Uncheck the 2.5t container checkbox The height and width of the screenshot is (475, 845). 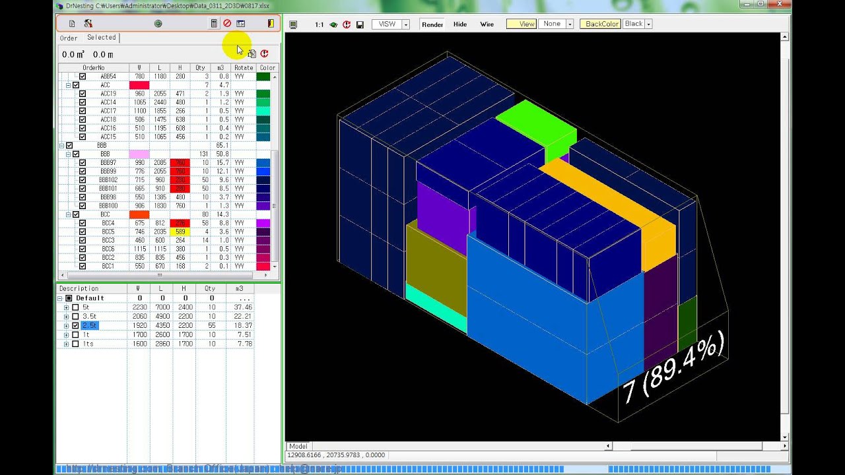(x=75, y=326)
